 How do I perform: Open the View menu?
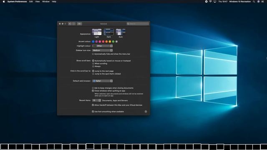pyautogui.click(x=38, y=2)
